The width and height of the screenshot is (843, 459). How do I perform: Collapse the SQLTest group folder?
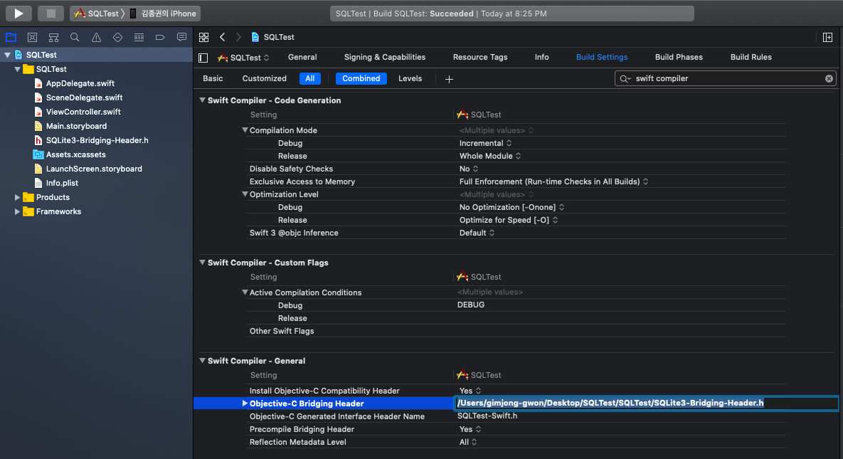pos(17,69)
